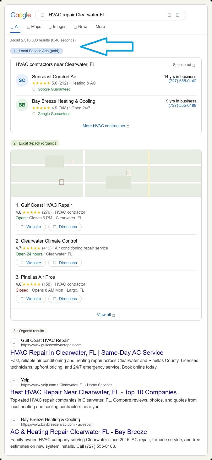
Task: Click the '2 · Local 3-pack (organic)' label
Action: point(35,143)
